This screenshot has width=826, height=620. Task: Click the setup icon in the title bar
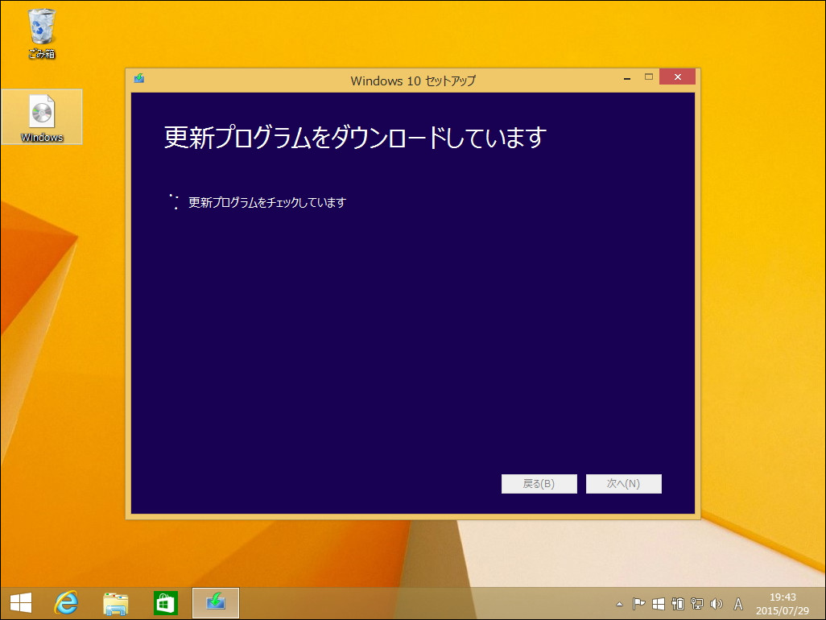pyautogui.click(x=138, y=78)
